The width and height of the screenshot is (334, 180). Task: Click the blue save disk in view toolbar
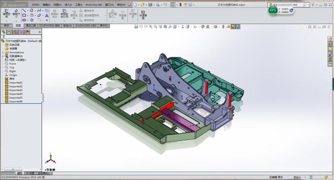click(x=136, y=27)
